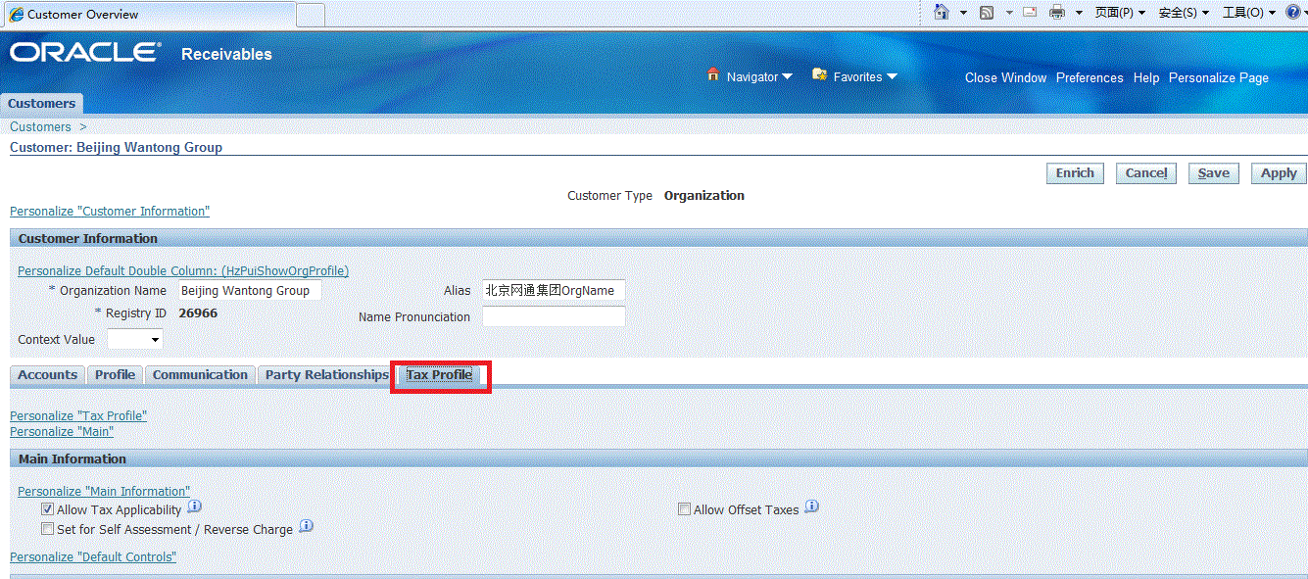Screen dimensions: 1308x579
Task: Select the Customers top-level tab
Action: click(x=41, y=103)
